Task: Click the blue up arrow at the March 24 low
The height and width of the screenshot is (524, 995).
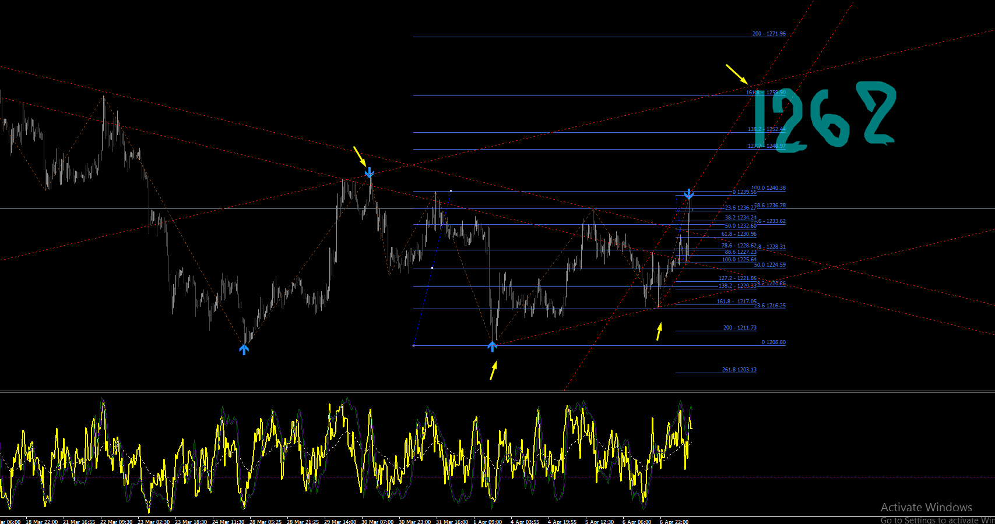Action: (x=244, y=349)
